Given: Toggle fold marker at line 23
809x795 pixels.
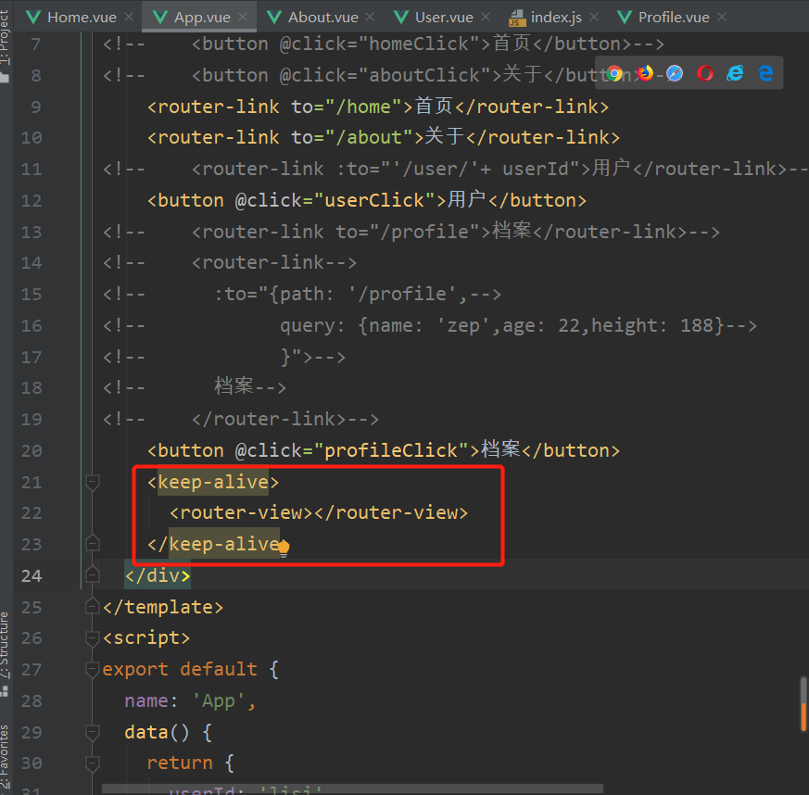Looking at the screenshot, I should pyautogui.click(x=93, y=543).
